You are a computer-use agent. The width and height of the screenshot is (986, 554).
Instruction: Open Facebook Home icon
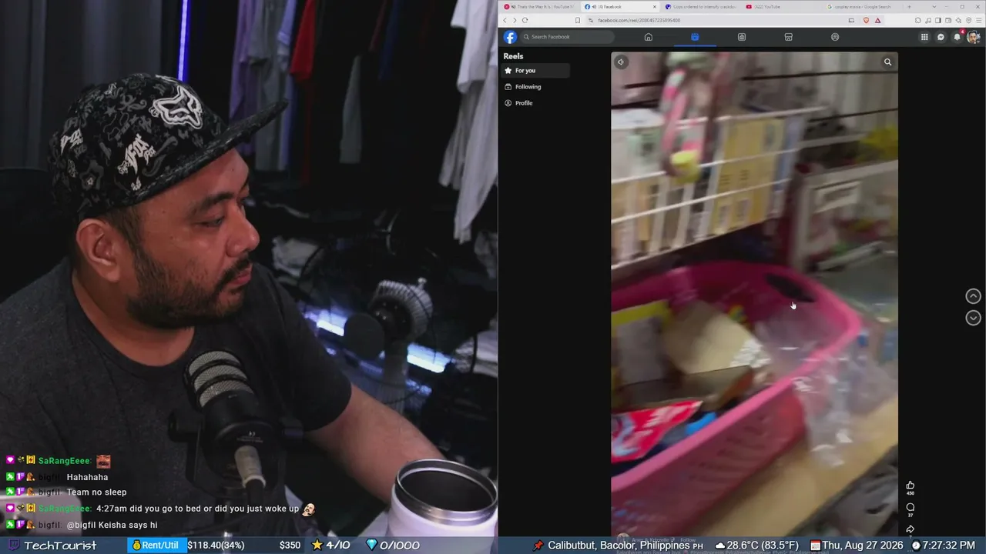point(649,37)
